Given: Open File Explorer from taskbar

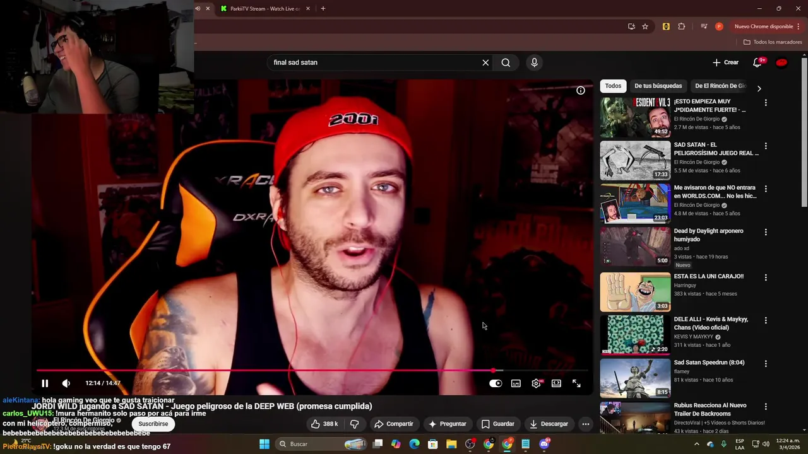Looking at the screenshot, I should click(451, 444).
